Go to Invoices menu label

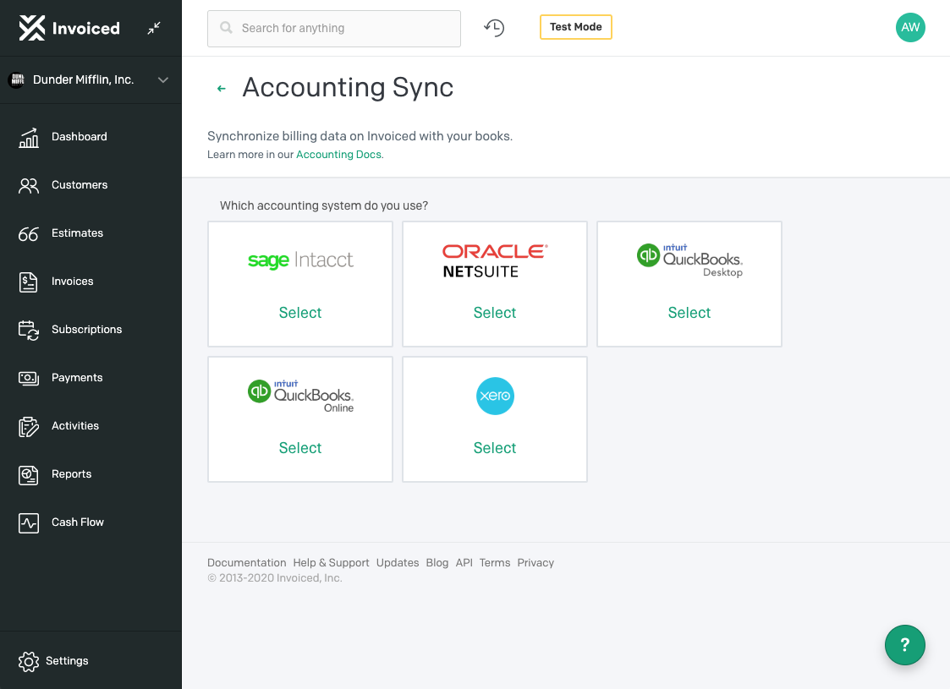coord(72,281)
